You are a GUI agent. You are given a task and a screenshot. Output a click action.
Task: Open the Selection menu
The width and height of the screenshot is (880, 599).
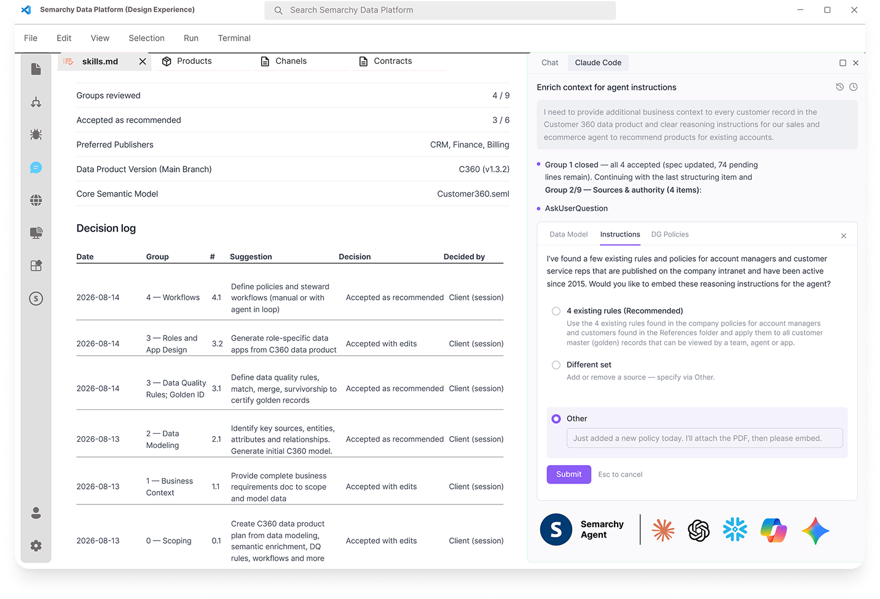[146, 38]
